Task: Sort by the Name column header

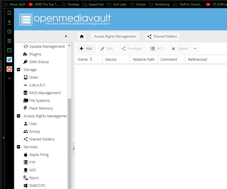Action: 88,59
